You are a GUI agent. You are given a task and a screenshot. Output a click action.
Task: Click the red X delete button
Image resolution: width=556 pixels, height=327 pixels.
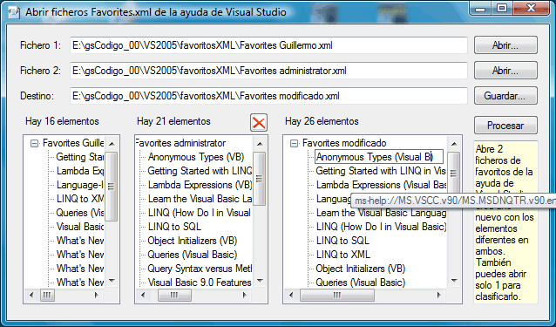point(259,123)
